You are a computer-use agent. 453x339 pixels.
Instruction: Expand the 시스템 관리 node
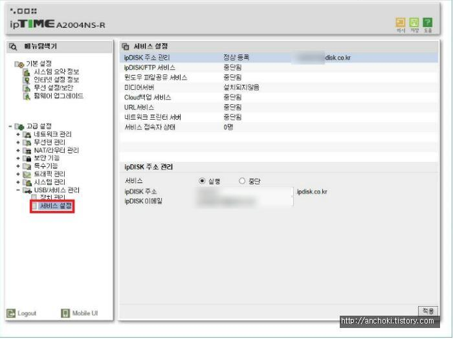(x=18, y=182)
